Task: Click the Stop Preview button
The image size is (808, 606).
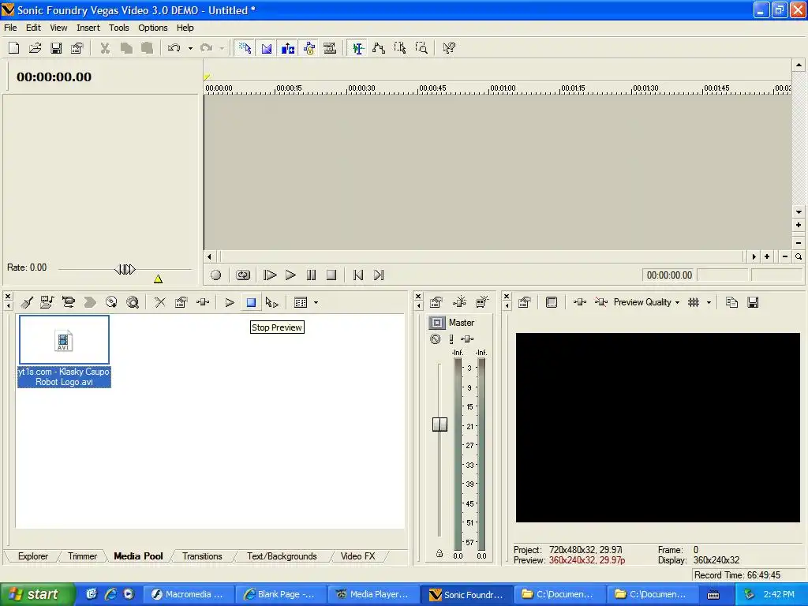Action: point(251,302)
